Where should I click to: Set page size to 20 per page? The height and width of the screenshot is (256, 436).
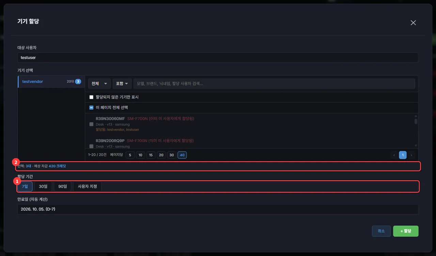coord(161,155)
